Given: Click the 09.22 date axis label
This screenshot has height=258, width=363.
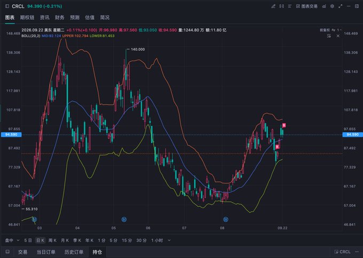Looking at the screenshot, I should coord(282,228).
